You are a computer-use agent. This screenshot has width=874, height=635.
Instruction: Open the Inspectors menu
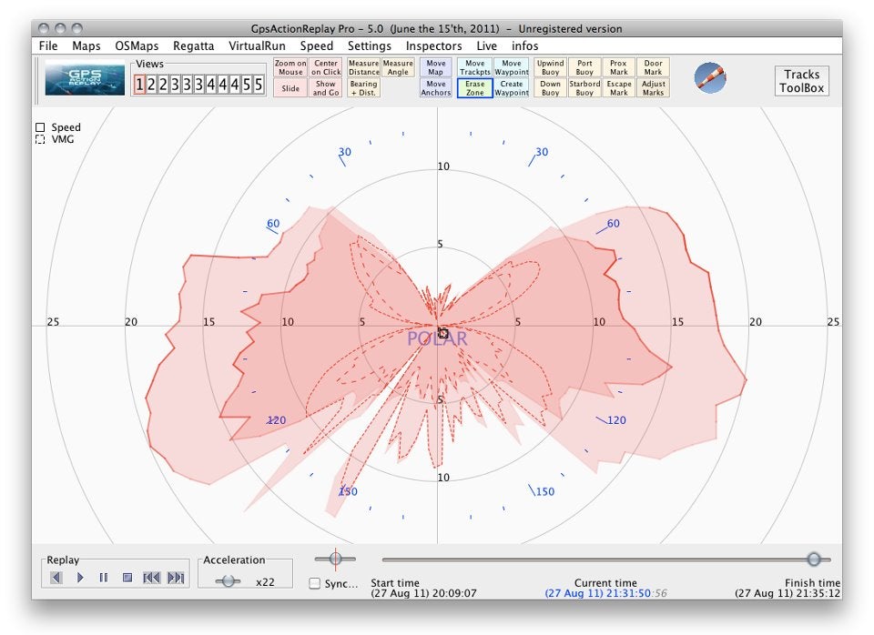pyautogui.click(x=433, y=45)
